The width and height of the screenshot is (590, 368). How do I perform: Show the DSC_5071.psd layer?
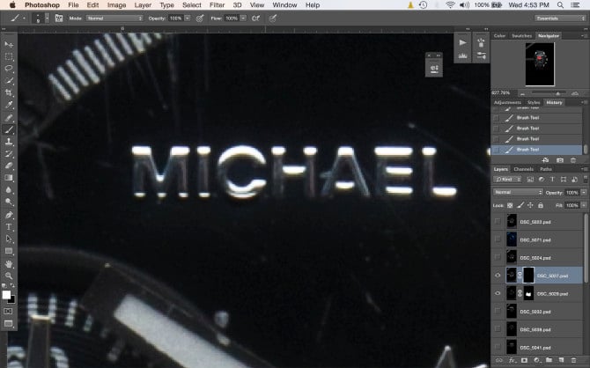pos(498,239)
